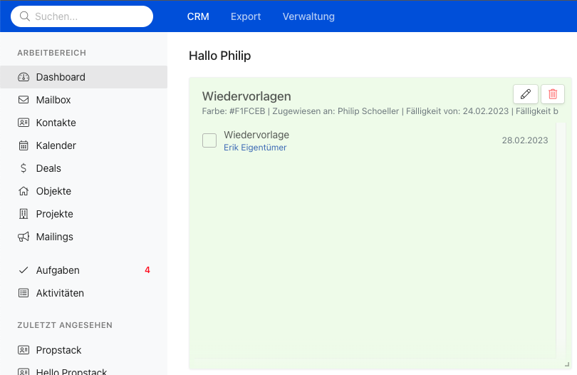577x375 pixels.
Task: Click the Mailbox envelope icon
Action: (24, 100)
